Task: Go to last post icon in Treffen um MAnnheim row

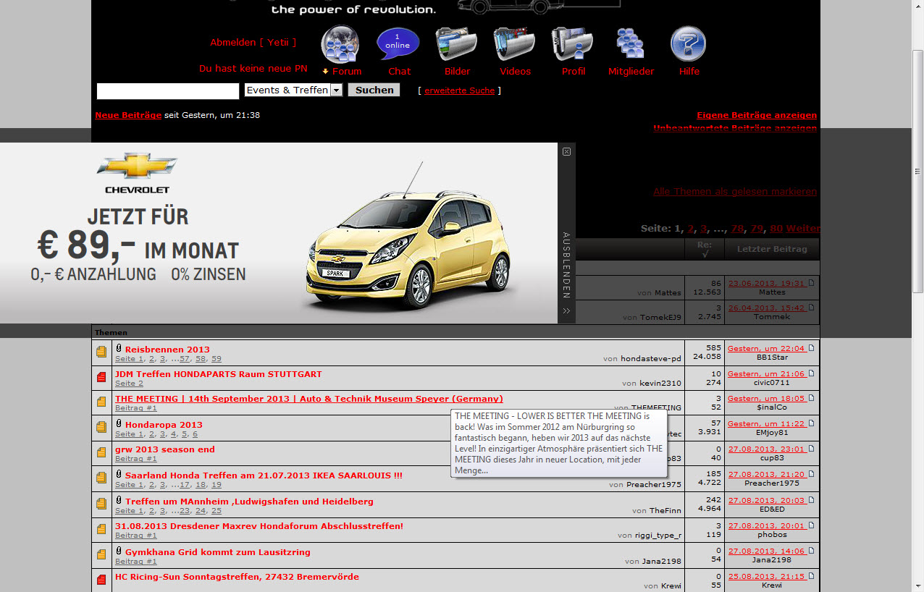Action: click(812, 500)
